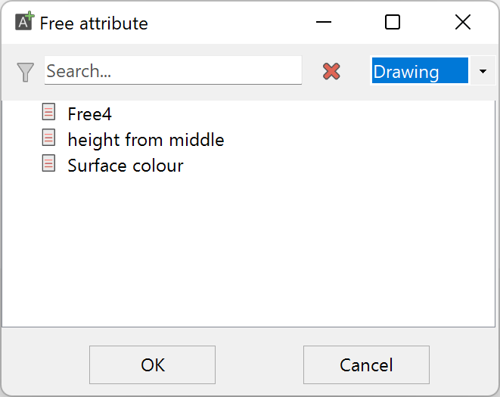Open the Drawing category dropdown arrow
The height and width of the screenshot is (397, 500).
483,71
